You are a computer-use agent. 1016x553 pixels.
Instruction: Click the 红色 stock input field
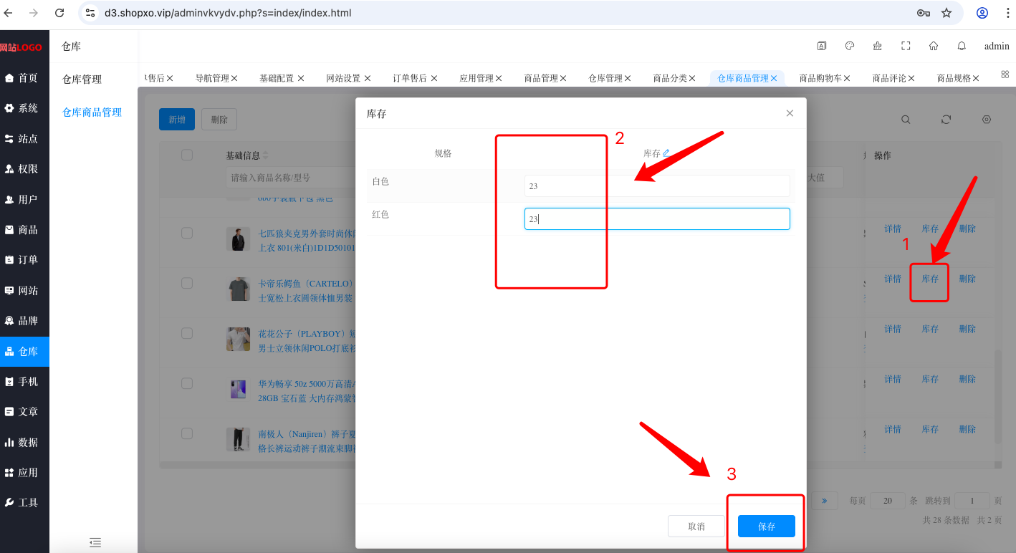tap(657, 219)
